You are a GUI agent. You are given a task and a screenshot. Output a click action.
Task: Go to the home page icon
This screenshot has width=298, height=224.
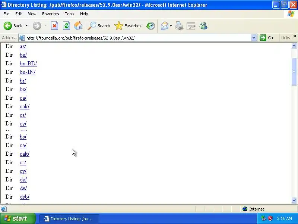[x=78, y=26]
